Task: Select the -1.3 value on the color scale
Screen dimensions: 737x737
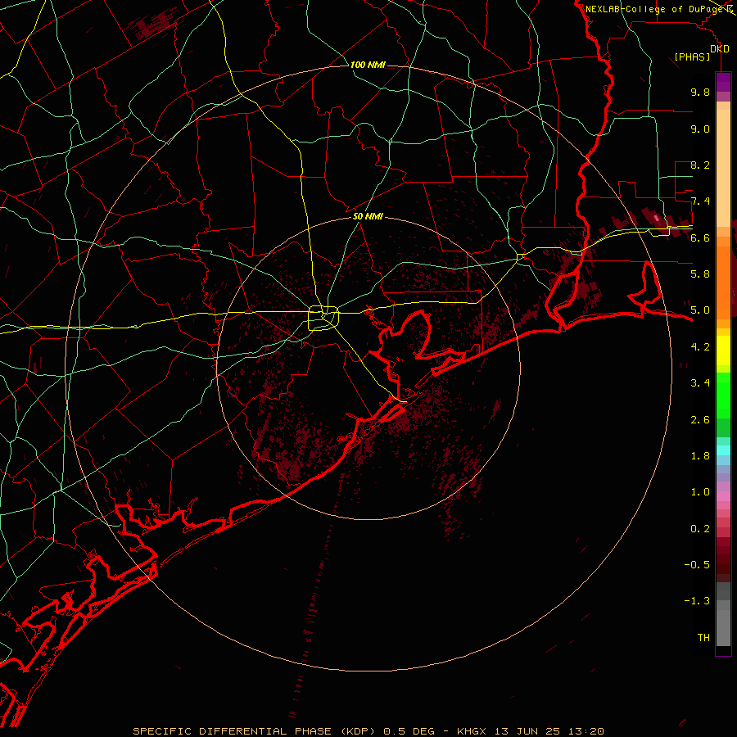Action: pyautogui.click(x=697, y=601)
